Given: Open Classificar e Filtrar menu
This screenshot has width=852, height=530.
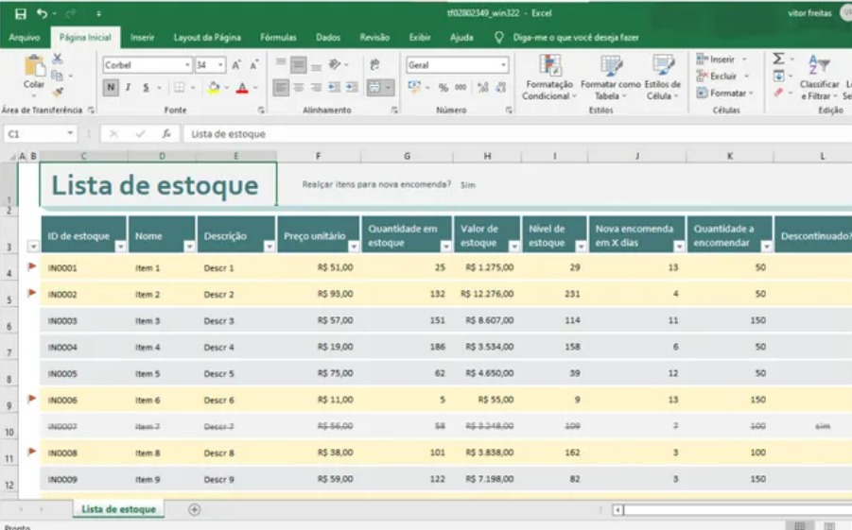Looking at the screenshot, I should [x=819, y=77].
